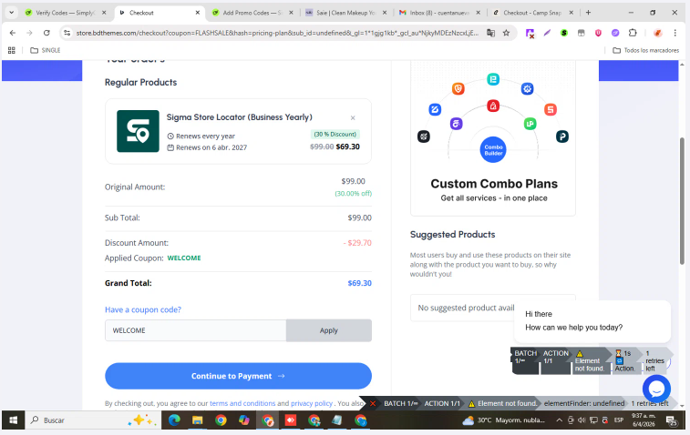Switch to the Inbox Gmail tab
The height and width of the screenshot is (435, 690).
(436, 13)
